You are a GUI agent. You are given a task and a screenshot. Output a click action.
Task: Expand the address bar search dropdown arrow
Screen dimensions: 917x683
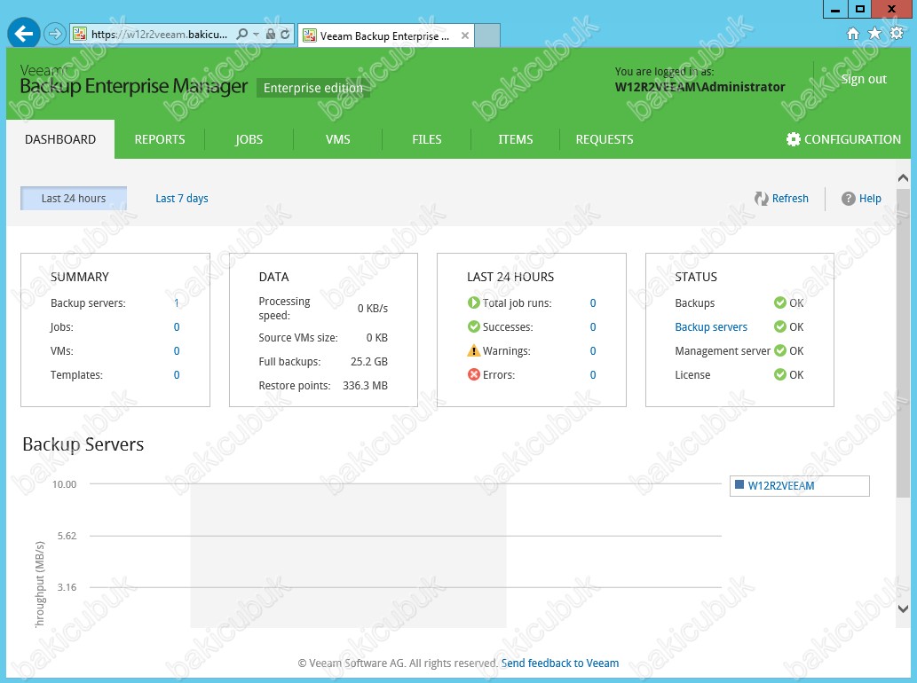pyautogui.click(x=257, y=35)
